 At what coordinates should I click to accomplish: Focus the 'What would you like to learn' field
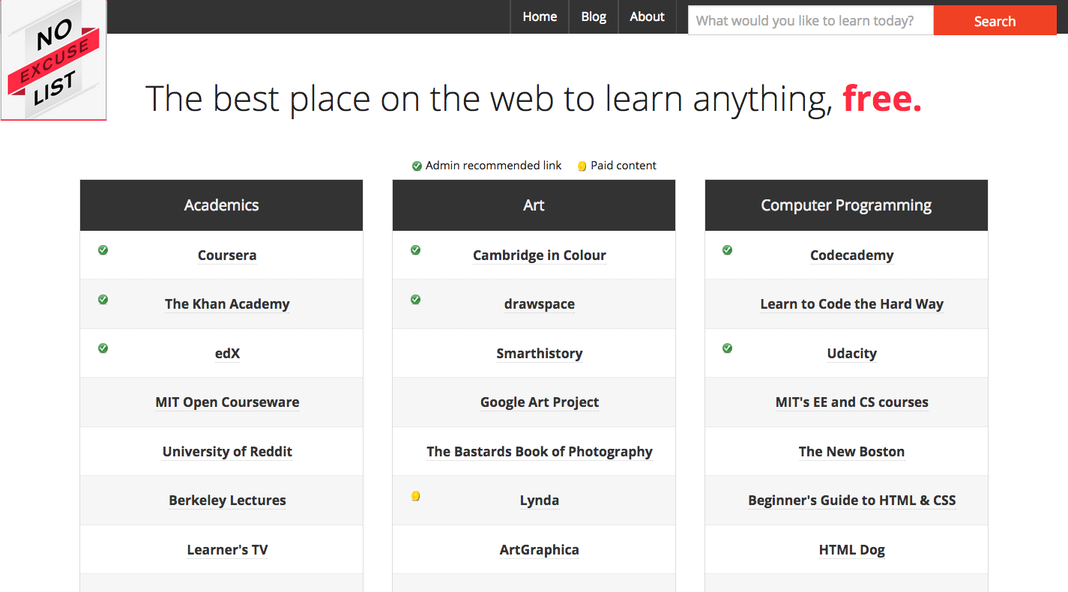click(810, 21)
